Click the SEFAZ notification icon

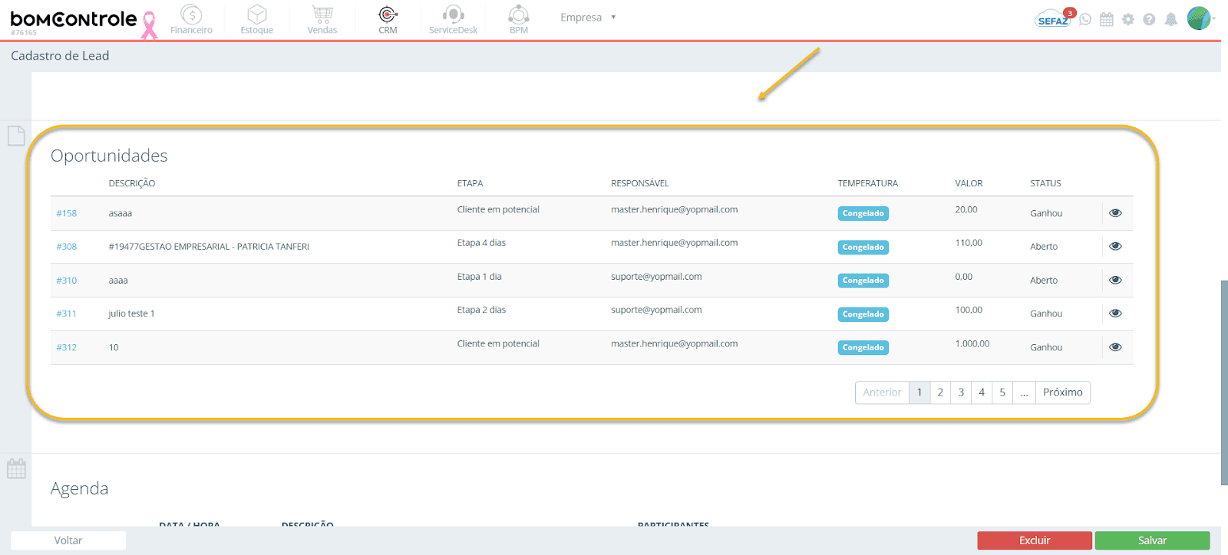tap(1054, 18)
